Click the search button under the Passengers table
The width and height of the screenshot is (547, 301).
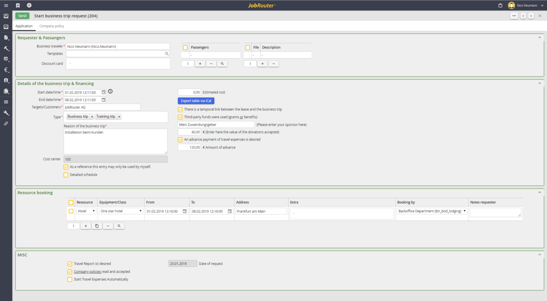coord(222,64)
